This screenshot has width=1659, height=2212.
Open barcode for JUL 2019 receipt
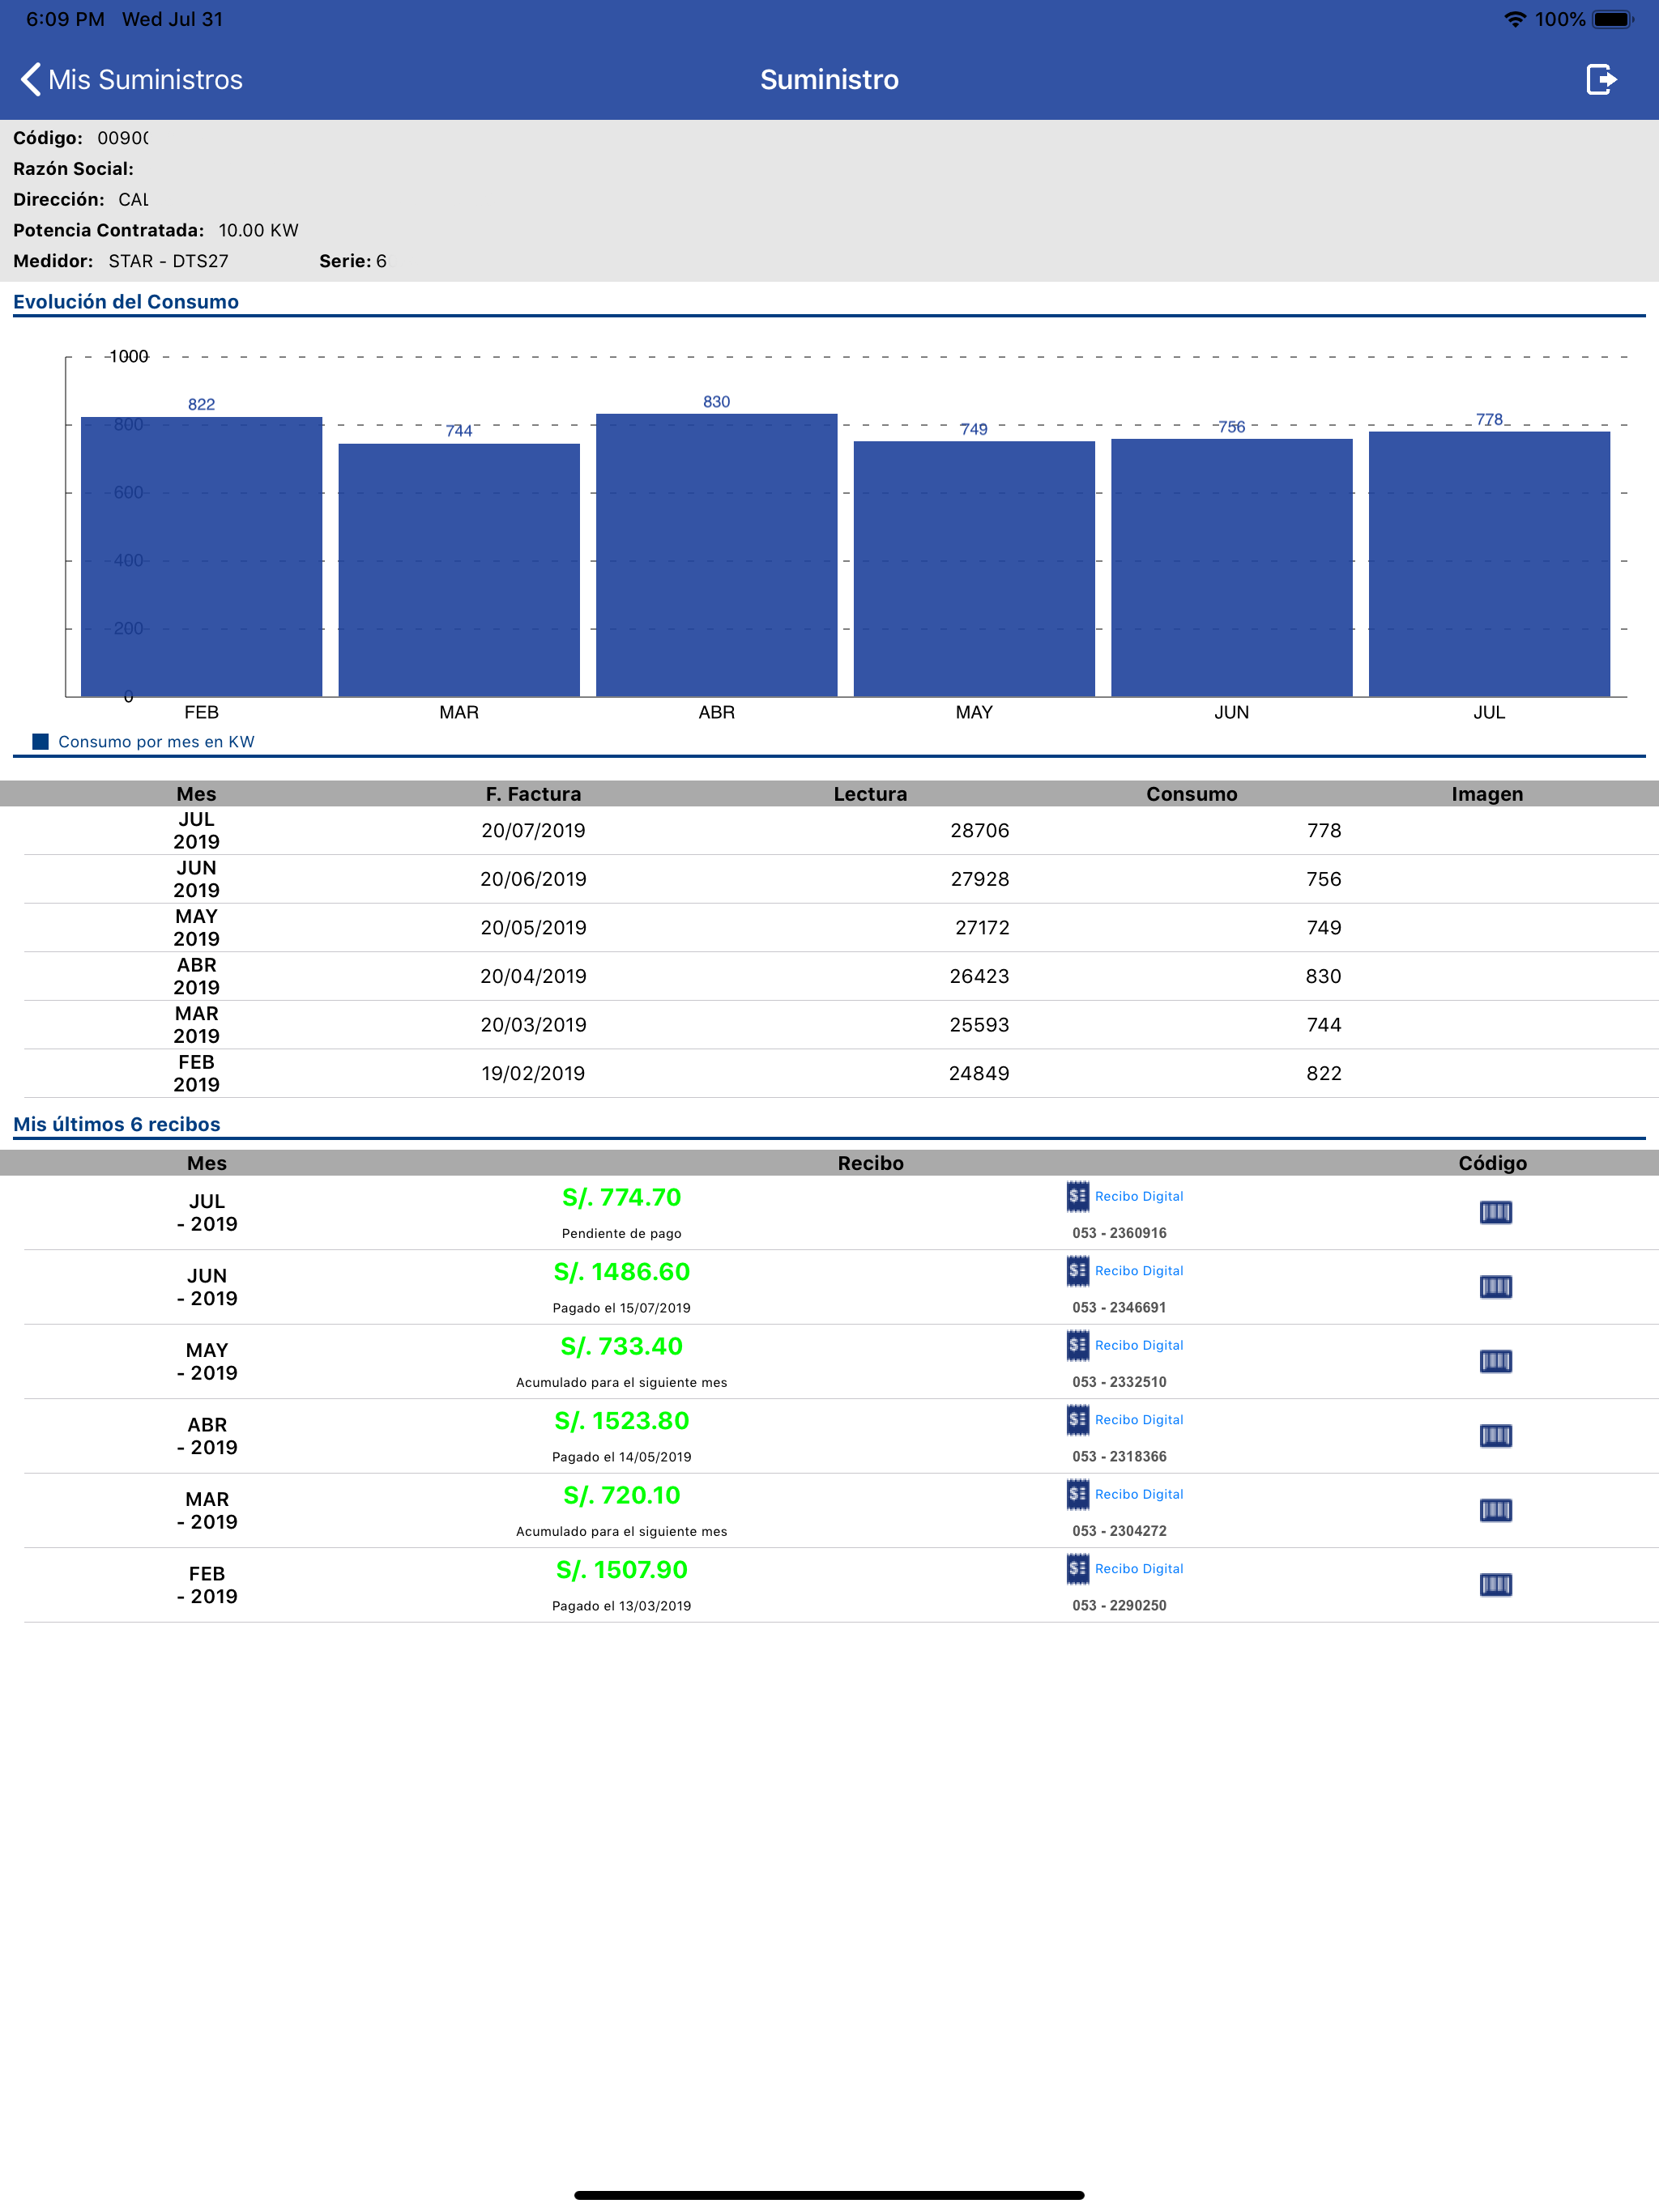(x=1495, y=1212)
